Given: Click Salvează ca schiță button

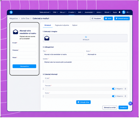Looking at the screenshot, I should (x=110, y=107).
